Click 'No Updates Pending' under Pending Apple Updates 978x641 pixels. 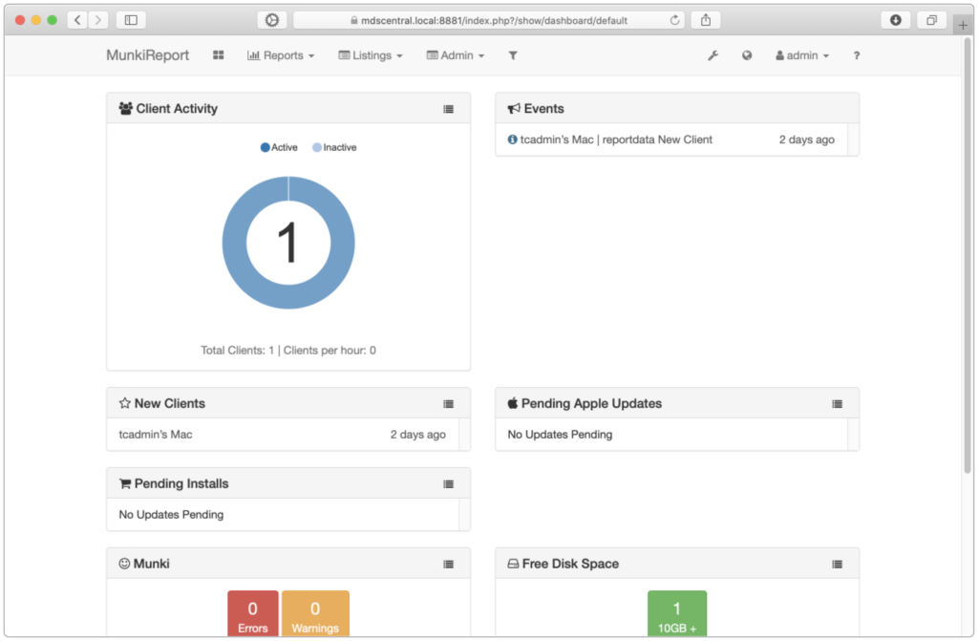tap(560, 435)
